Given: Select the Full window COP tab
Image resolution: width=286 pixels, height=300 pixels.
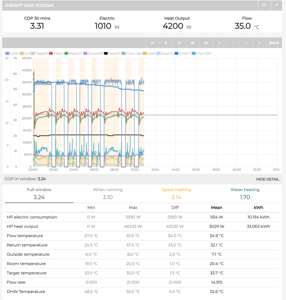Looking at the screenshot, I should point(39,194).
